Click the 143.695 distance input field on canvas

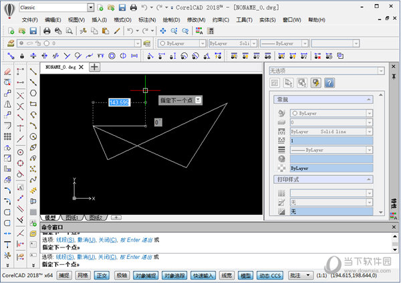pyautogui.click(x=119, y=102)
